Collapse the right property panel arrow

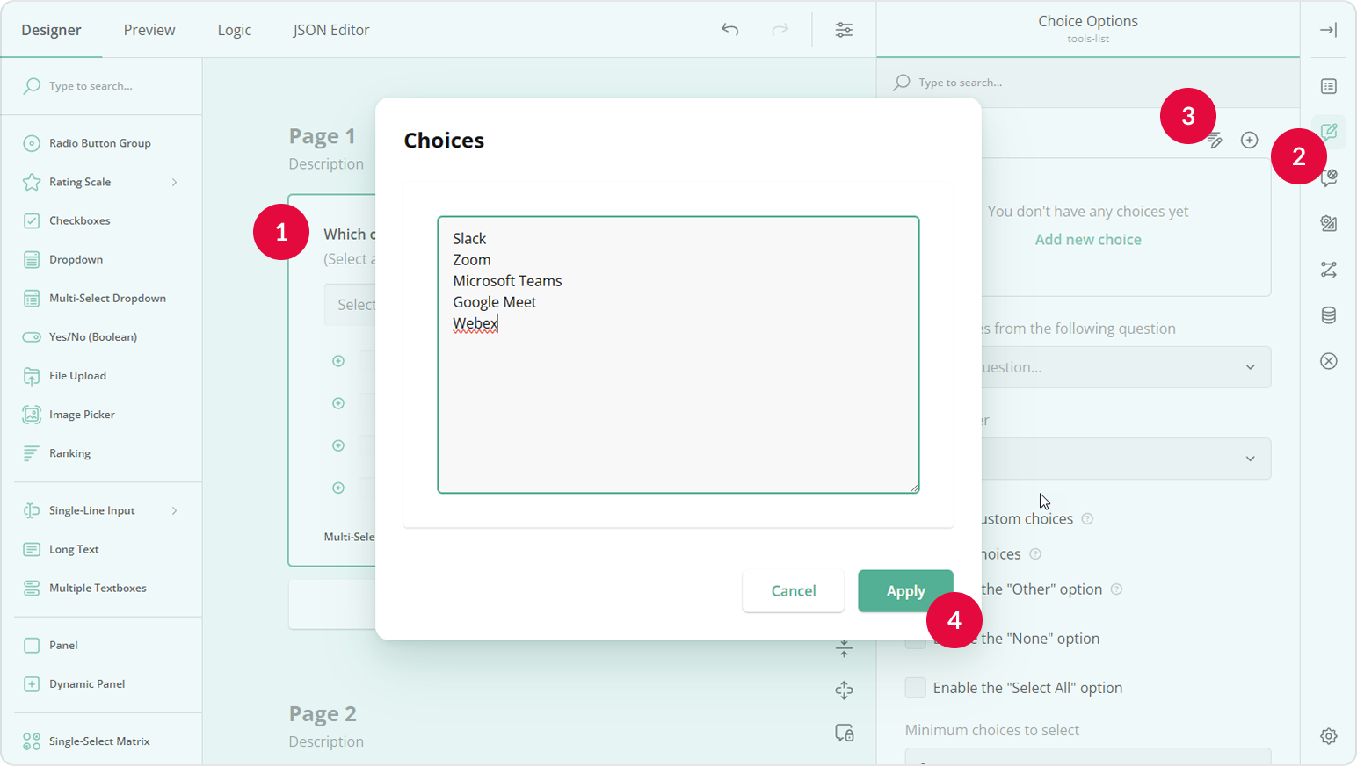[1328, 29]
